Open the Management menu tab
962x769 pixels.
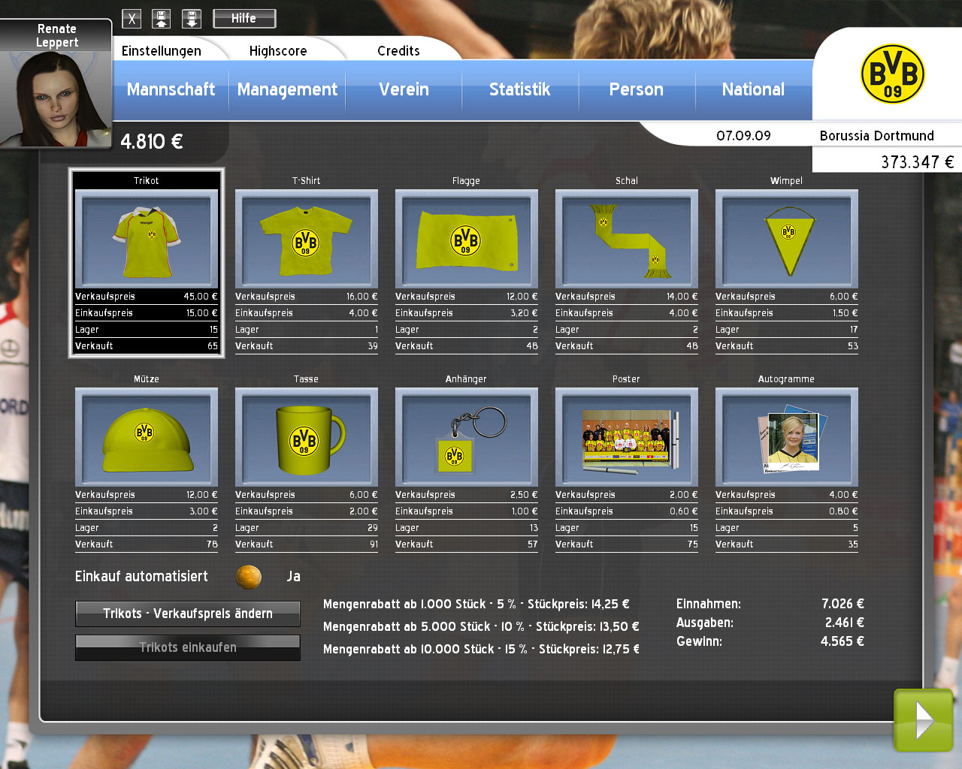tap(287, 89)
